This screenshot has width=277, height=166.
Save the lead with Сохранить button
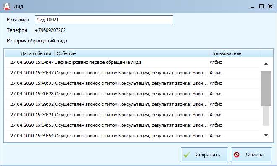(204, 155)
